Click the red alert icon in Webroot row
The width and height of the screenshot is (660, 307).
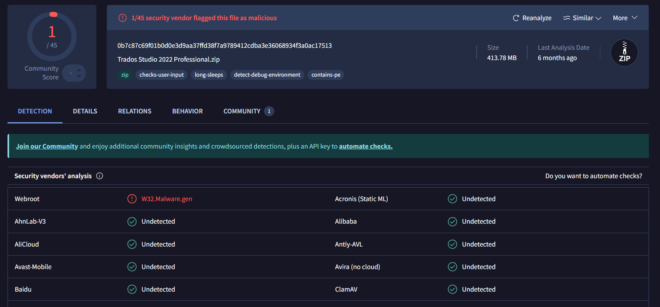[x=132, y=199]
